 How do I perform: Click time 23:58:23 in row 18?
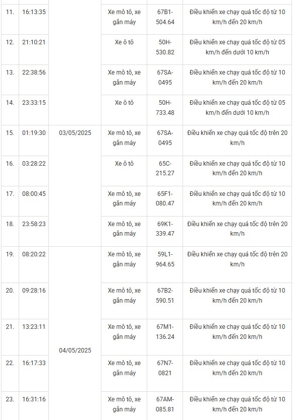pos(34,224)
